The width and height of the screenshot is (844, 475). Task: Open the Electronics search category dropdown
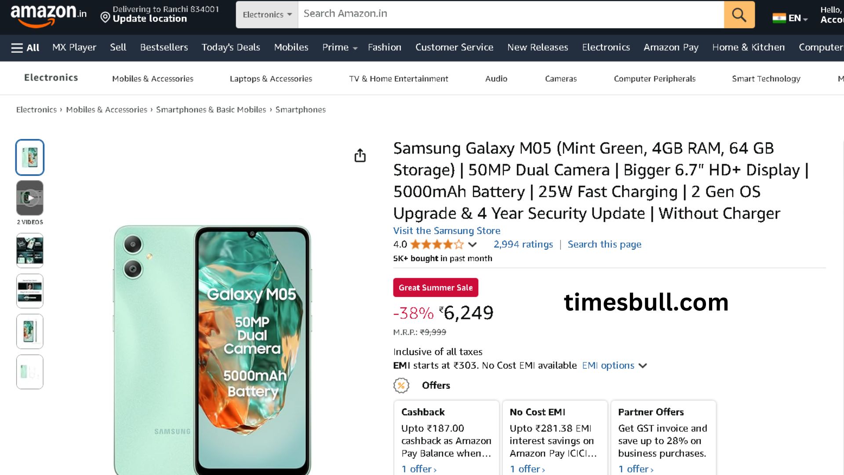point(267,15)
